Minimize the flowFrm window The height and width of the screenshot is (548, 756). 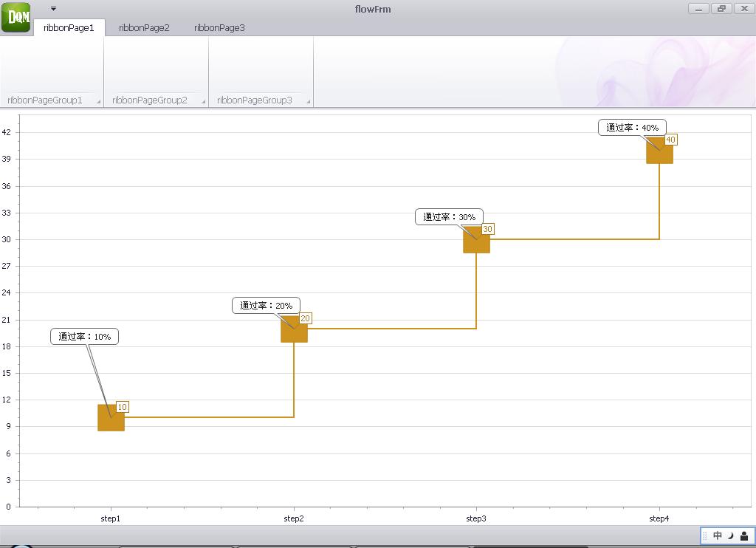click(698, 9)
